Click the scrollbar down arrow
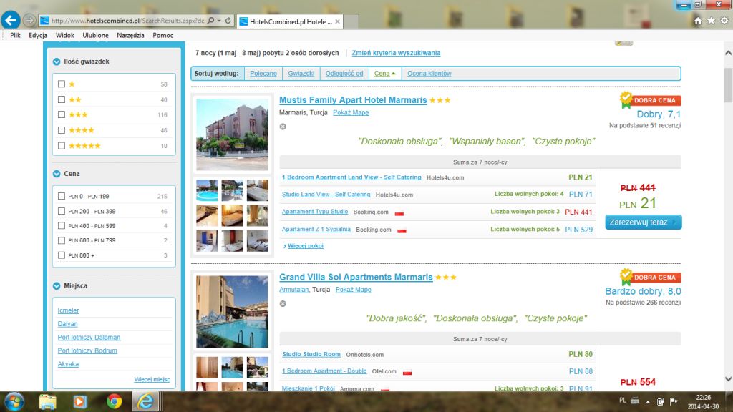 click(x=728, y=379)
